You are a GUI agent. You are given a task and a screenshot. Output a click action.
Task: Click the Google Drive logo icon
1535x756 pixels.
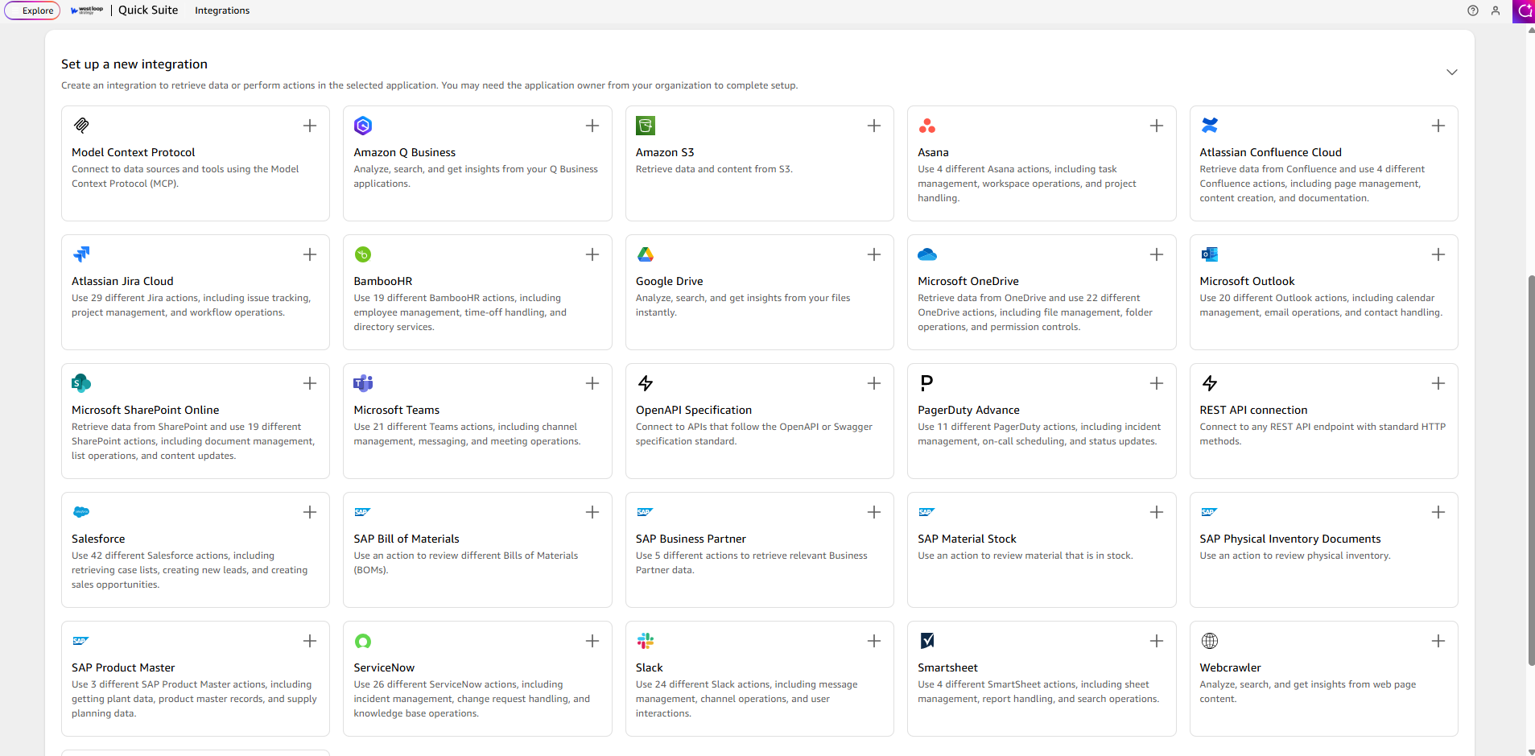click(646, 254)
